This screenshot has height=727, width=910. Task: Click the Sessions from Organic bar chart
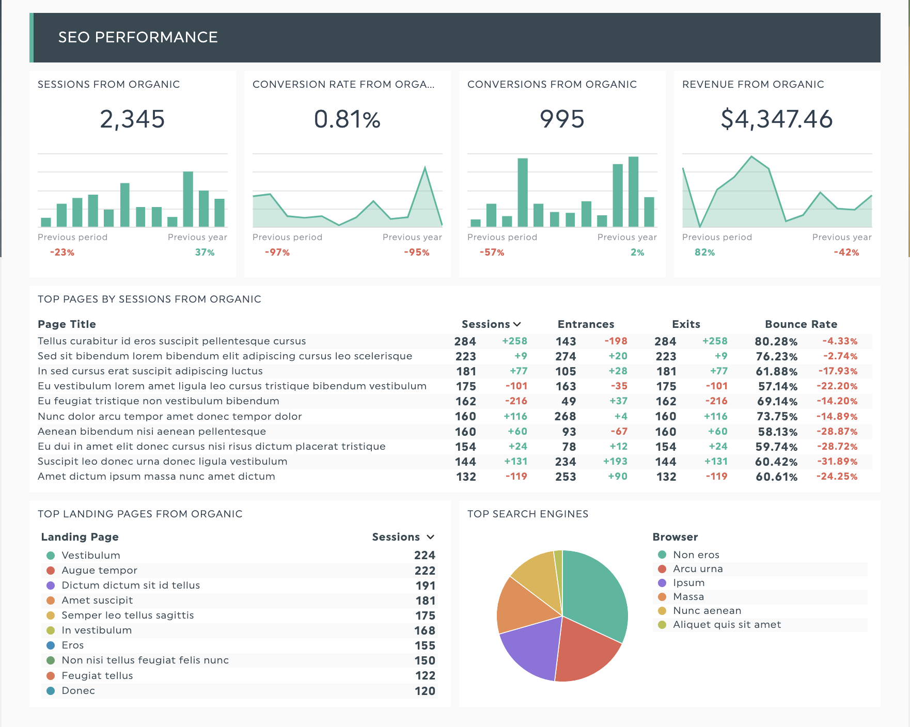coord(133,191)
